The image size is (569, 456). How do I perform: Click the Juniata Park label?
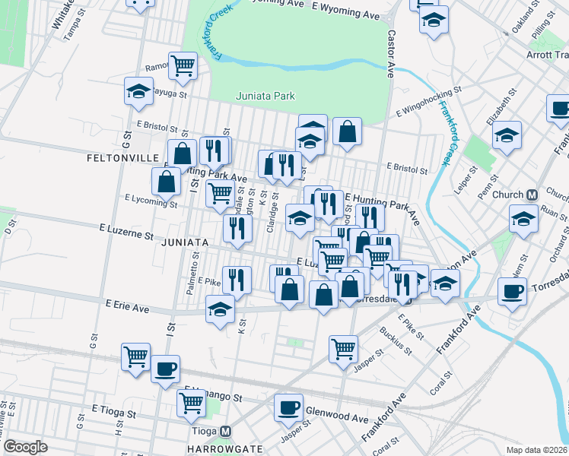tap(265, 96)
